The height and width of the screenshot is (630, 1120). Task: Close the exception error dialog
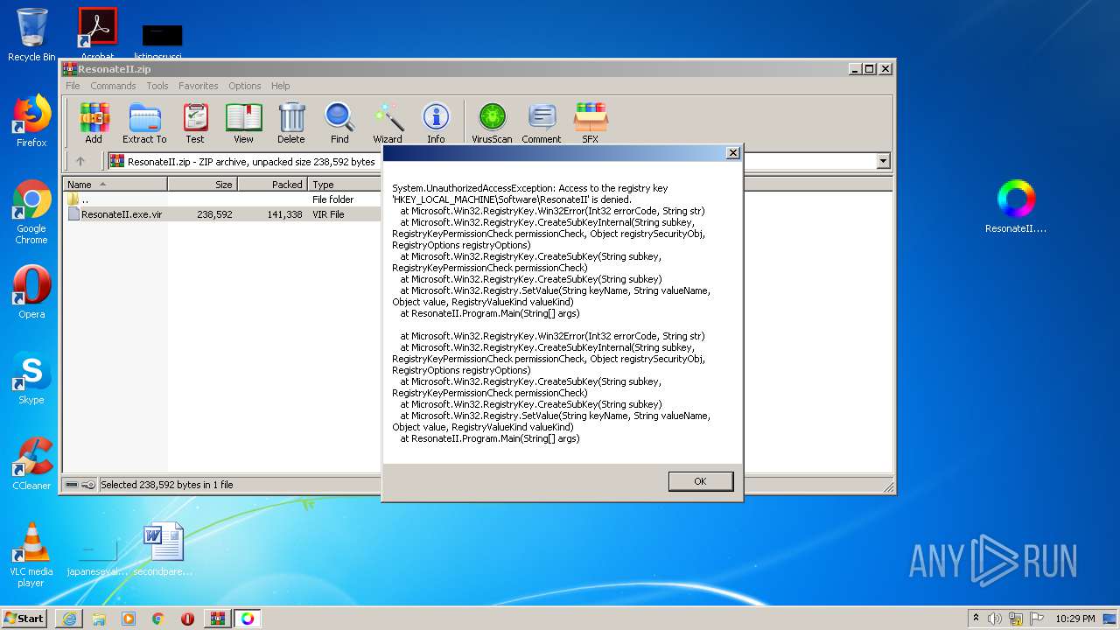(733, 153)
